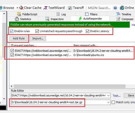Toggle the Enable Latency checkbox

(x=87, y=31)
